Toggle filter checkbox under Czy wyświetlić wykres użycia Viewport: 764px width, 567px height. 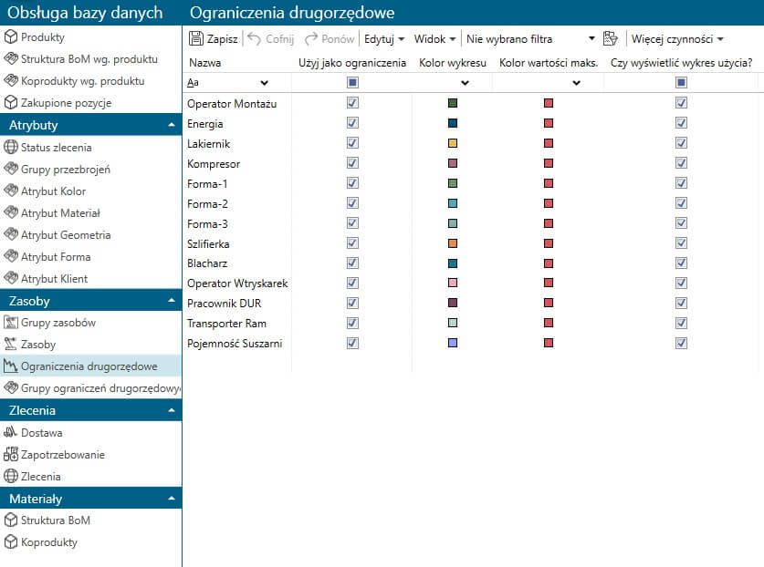[x=681, y=82]
